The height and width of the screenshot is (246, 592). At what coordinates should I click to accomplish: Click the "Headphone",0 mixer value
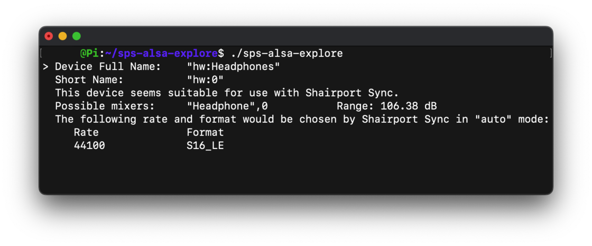[227, 106]
